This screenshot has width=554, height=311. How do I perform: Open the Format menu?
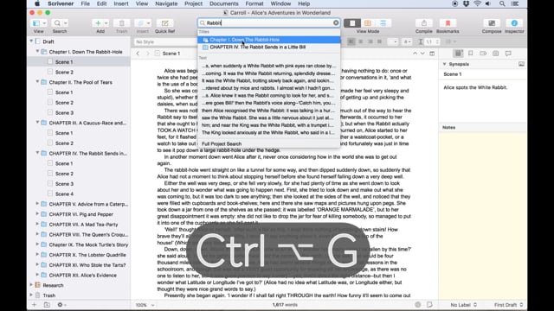[254, 3]
